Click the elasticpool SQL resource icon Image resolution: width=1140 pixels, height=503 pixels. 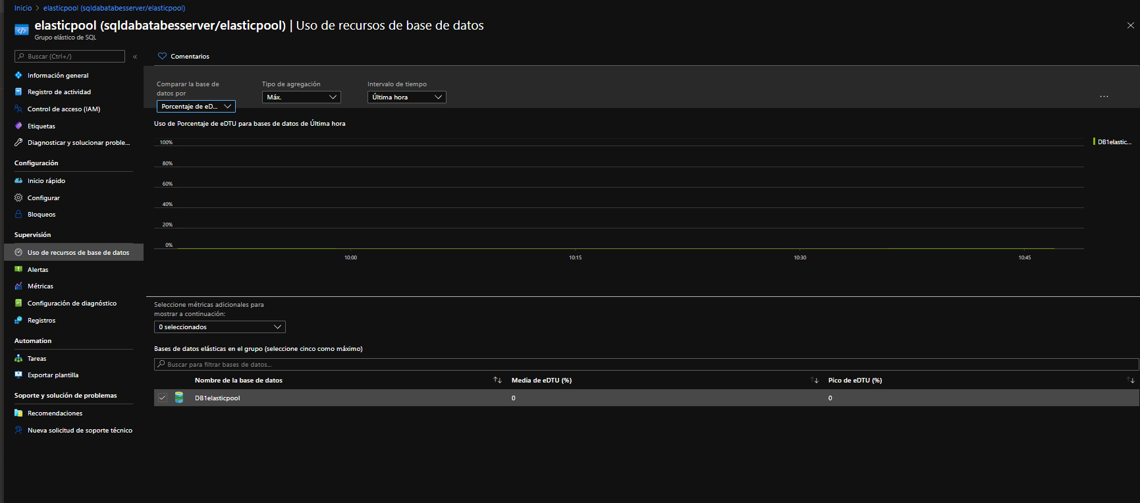(x=22, y=30)
